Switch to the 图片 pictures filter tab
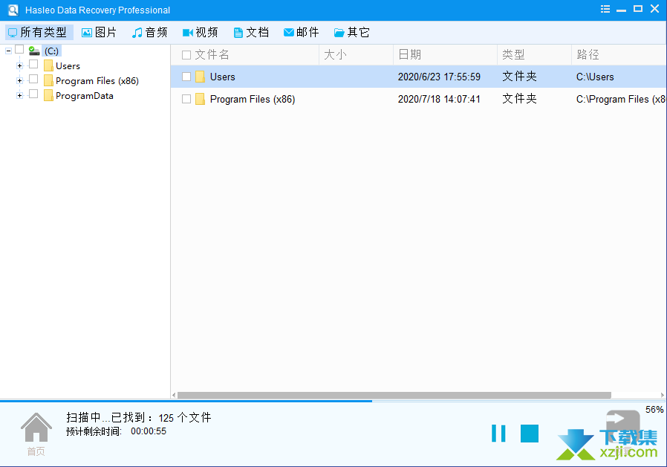 pos(99,33)
